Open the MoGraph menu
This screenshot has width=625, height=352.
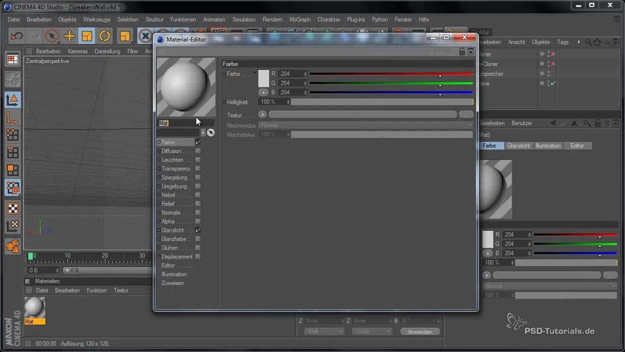click(x=300, y=20)
